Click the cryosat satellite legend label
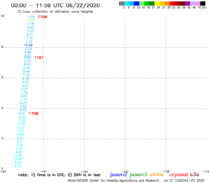Screen dimensions: 209x183 (179, 175)
